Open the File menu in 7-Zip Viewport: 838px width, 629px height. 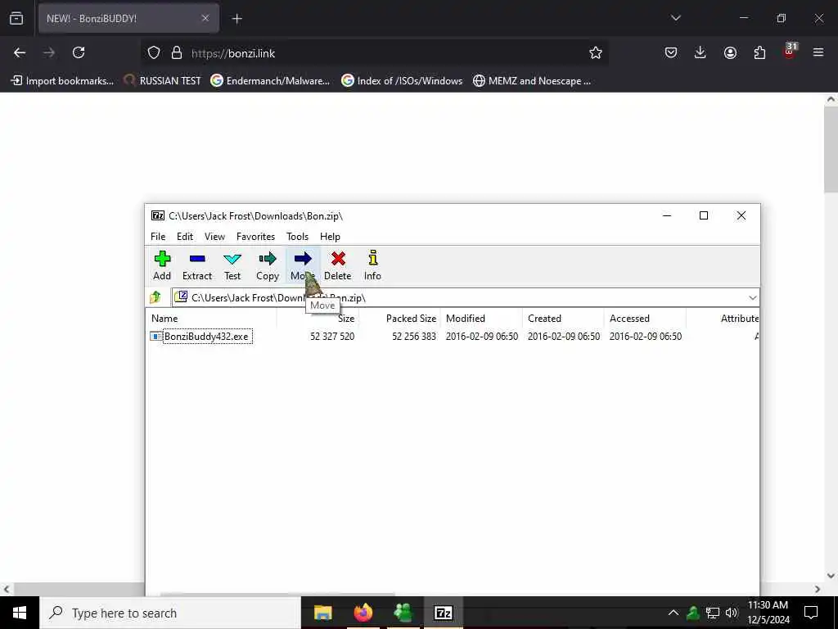158,237
